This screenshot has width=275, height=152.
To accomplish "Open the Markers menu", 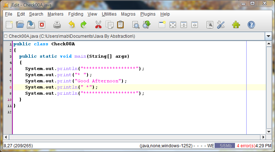I will [x=55, y=14].
